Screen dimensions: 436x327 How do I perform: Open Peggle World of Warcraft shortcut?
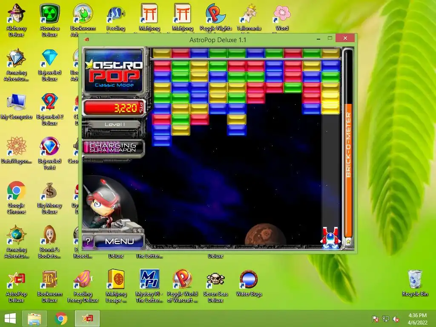pyautogui.click(x=182, y=286)
